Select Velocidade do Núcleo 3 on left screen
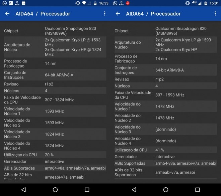 coord(55,134)
